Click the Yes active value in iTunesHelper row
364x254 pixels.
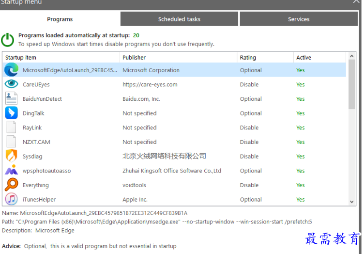click(301, 200)
